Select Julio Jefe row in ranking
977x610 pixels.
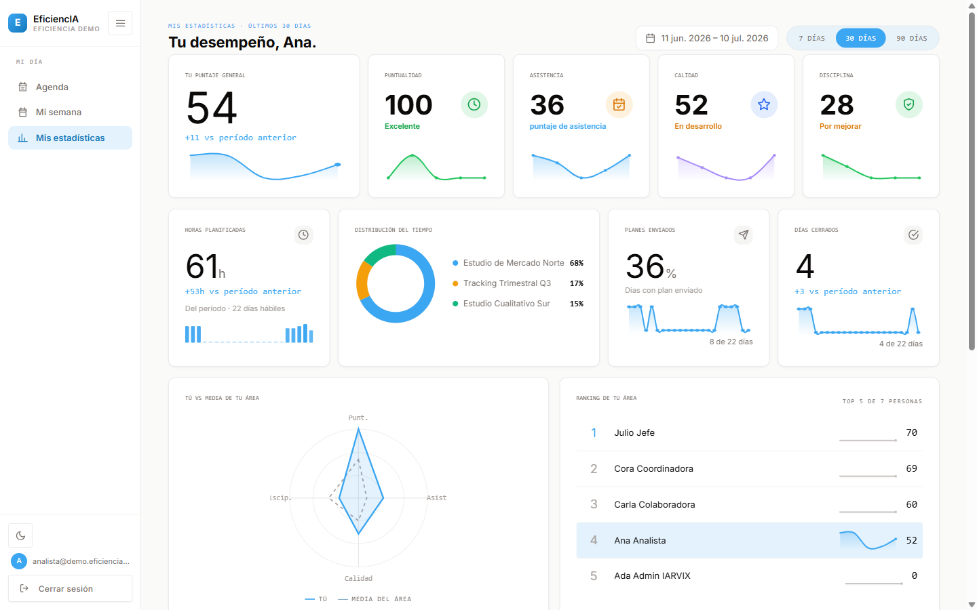coord(749,432)
